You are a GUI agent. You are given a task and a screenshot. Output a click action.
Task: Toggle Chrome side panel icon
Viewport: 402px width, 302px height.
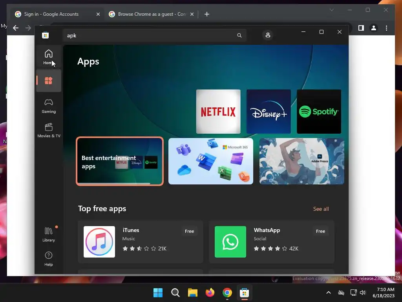[x=361, y=28]
